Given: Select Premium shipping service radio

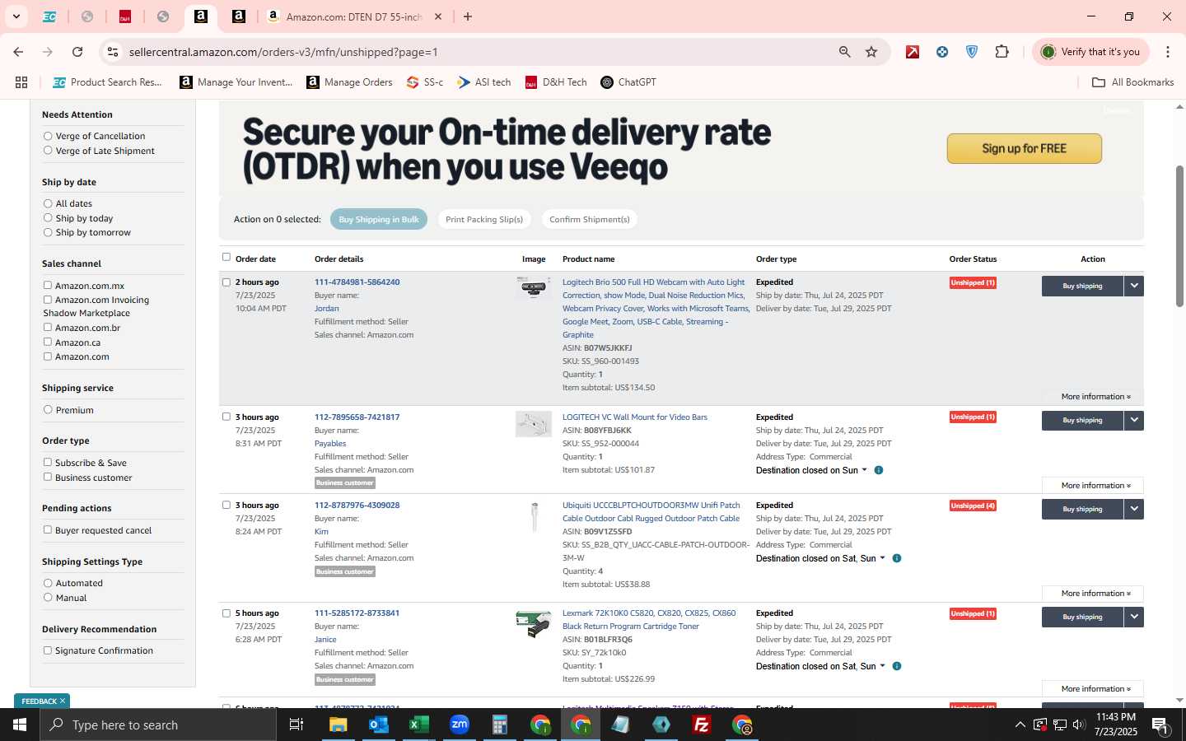Looking at the screenshot, I should [48, 409].
